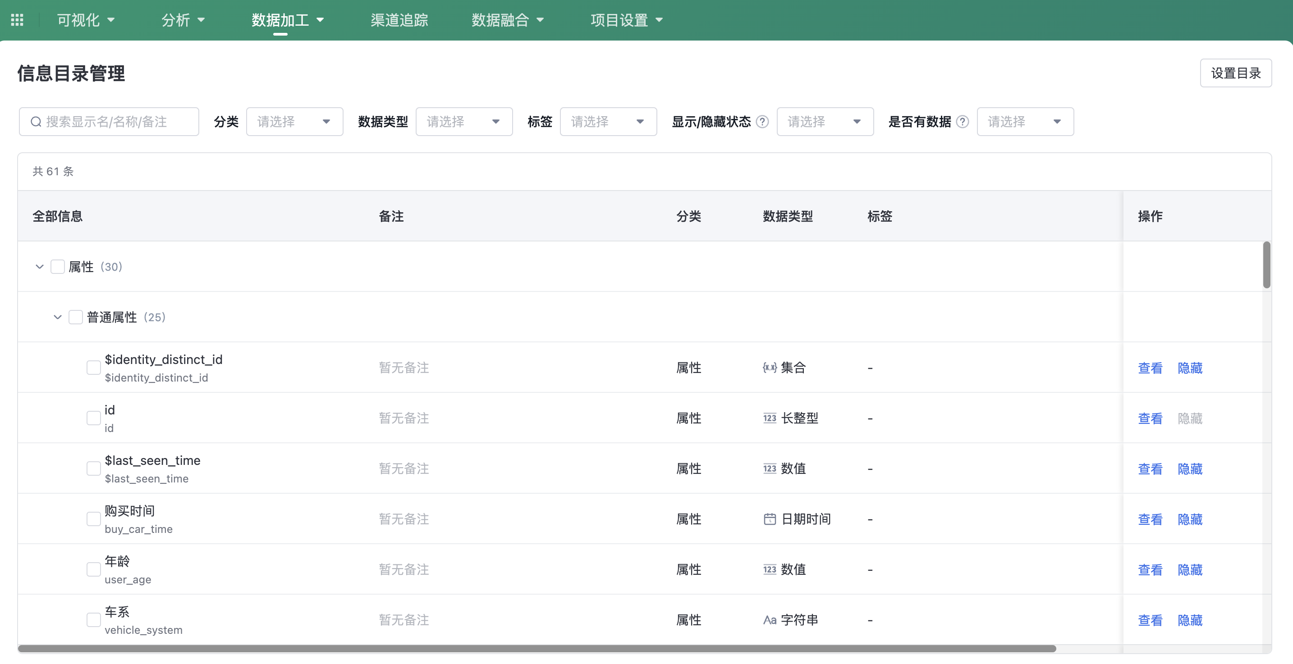Click the vertical table scrollbar thumb
1293x664 pixels.
pos(1267,265)
